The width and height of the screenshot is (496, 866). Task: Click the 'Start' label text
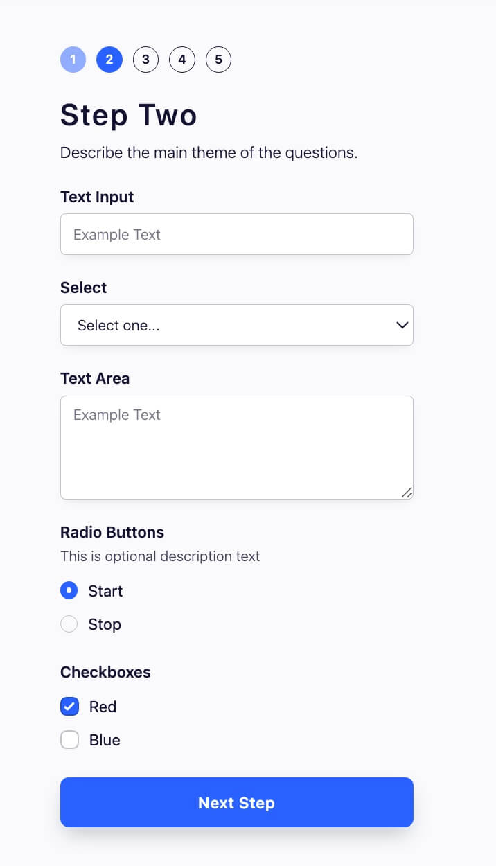[106, 590]
